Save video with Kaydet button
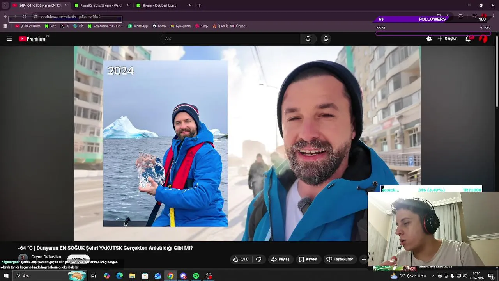The image size is (499, 281). (308, 259)
